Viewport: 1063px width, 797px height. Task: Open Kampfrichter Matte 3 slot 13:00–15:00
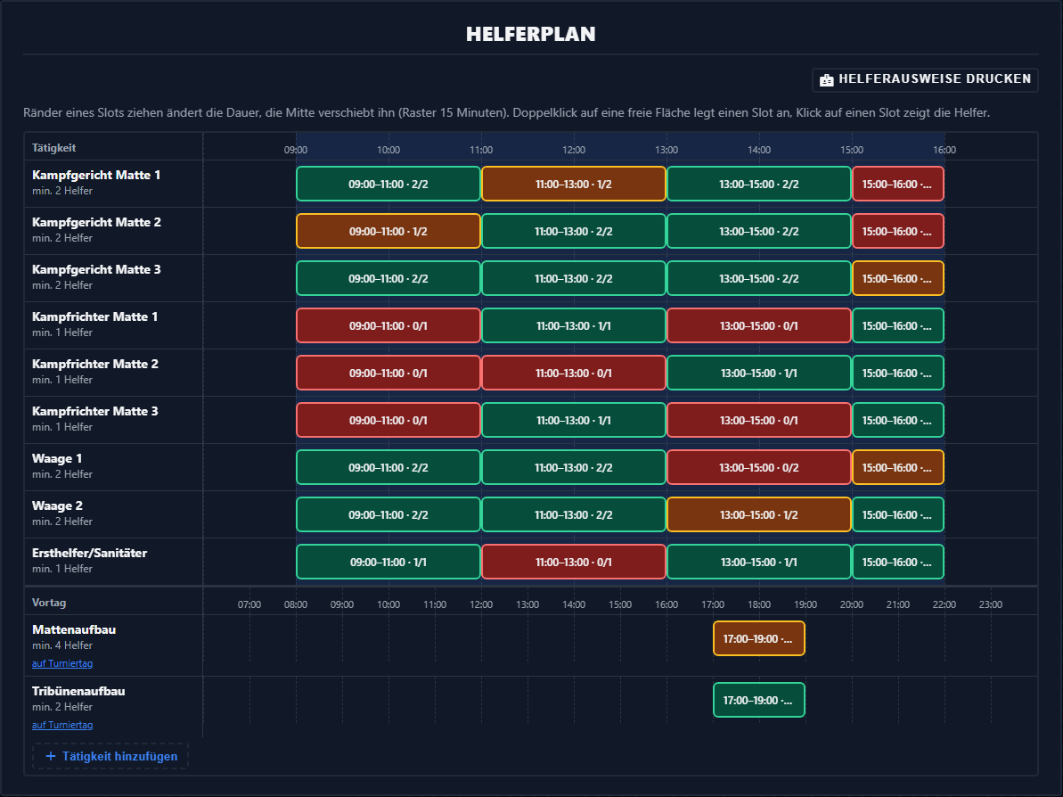pyautogui.click(x=758, y=420)
